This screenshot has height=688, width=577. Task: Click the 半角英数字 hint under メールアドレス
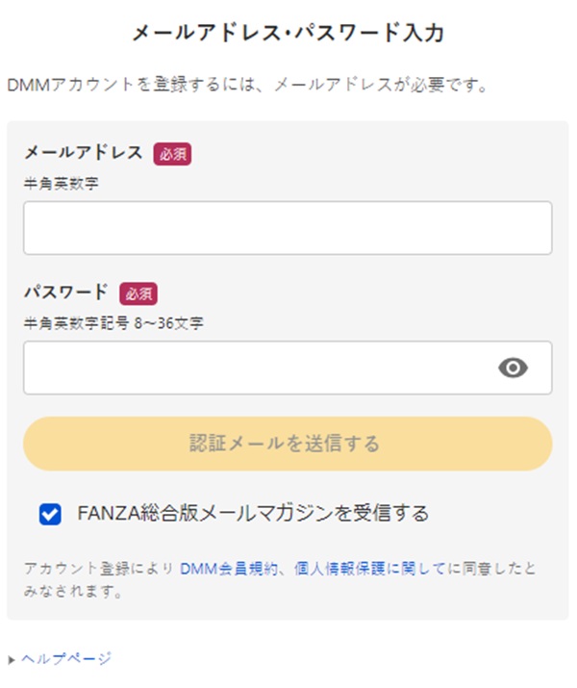tap(61, 184)
